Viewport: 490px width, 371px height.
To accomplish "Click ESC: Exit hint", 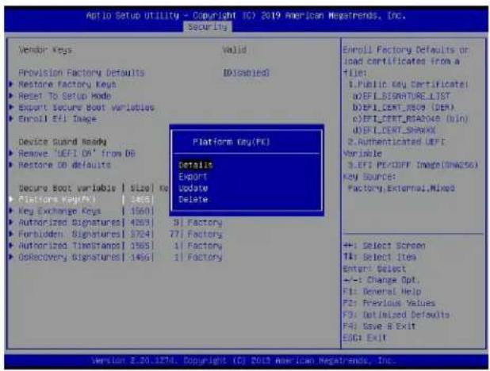I will [365, 338].
